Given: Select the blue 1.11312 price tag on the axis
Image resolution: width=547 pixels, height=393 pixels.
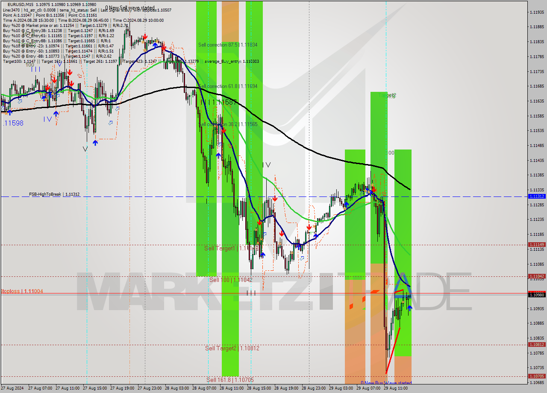Looking at the screenshot, I should click(x=537, y=196).
